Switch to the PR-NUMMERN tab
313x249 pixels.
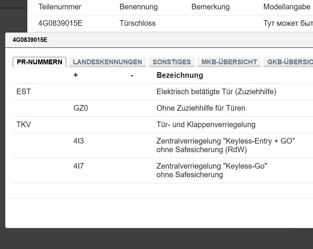click(39, 62)
